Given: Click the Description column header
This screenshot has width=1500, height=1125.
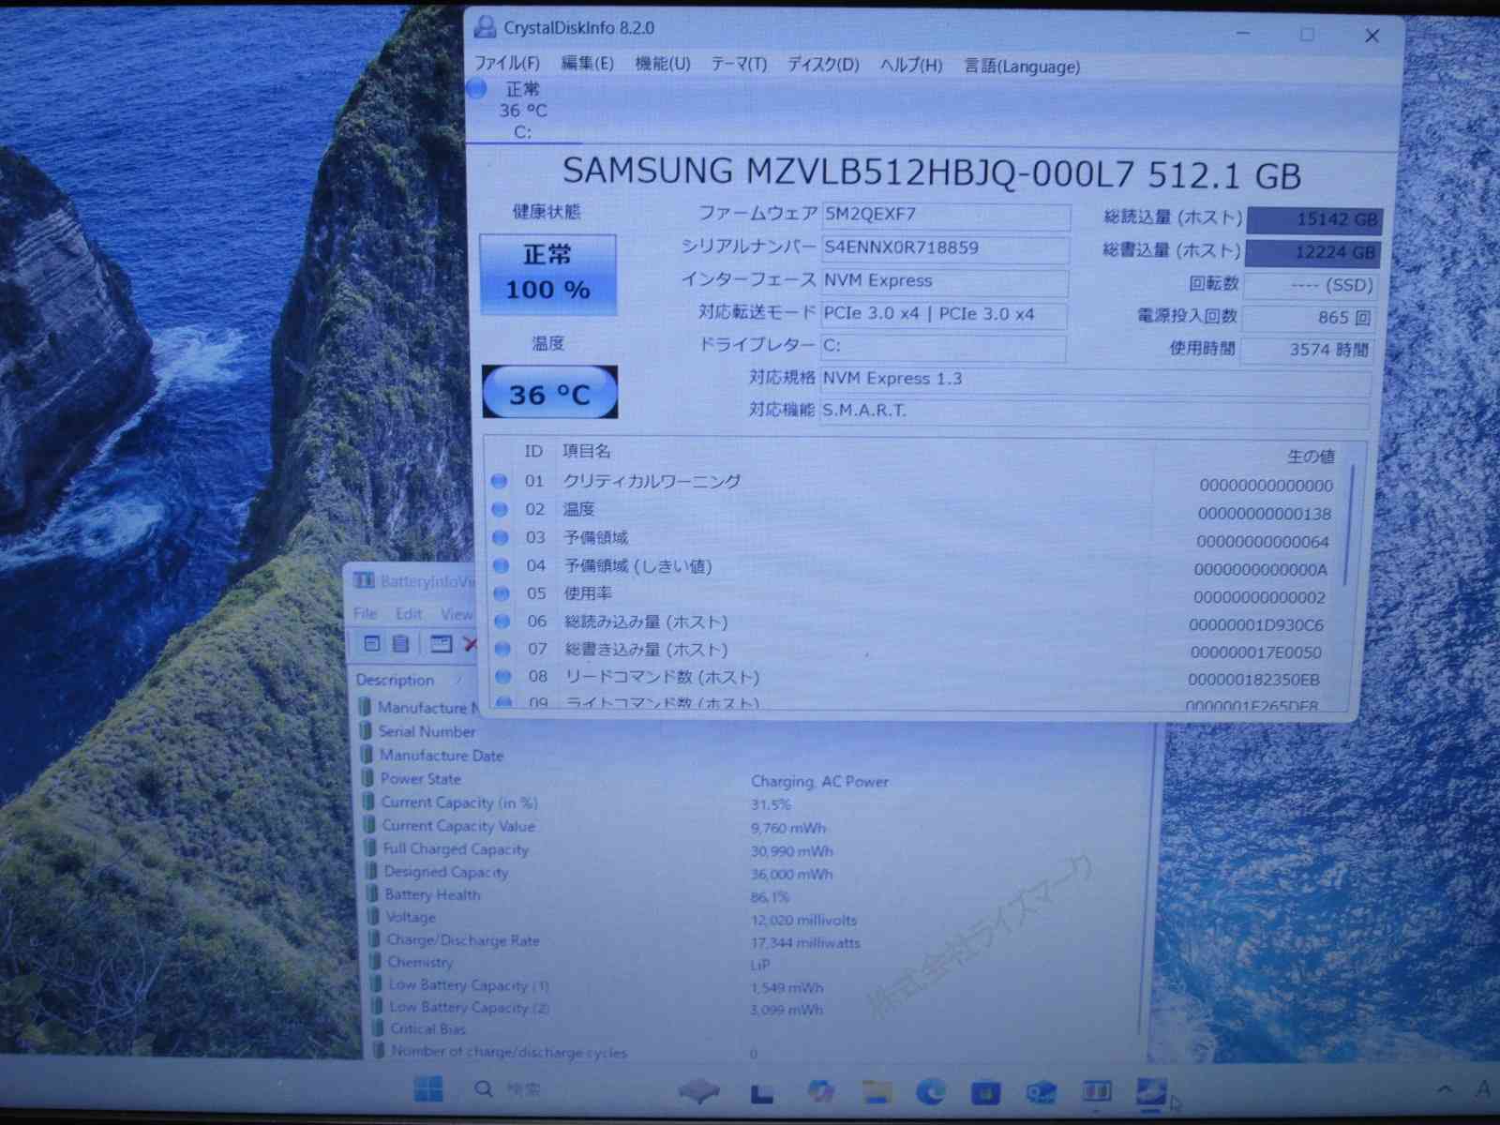Looking at the screenshot, I should click(396, 680).
